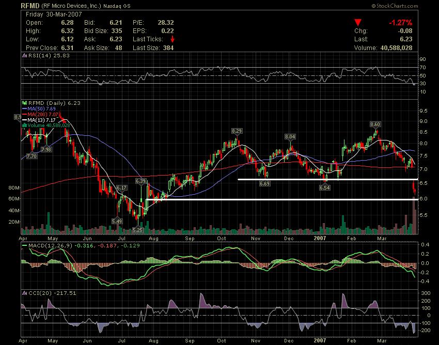Select the MA(13) 7.17 legend entry

pos(39,120)
